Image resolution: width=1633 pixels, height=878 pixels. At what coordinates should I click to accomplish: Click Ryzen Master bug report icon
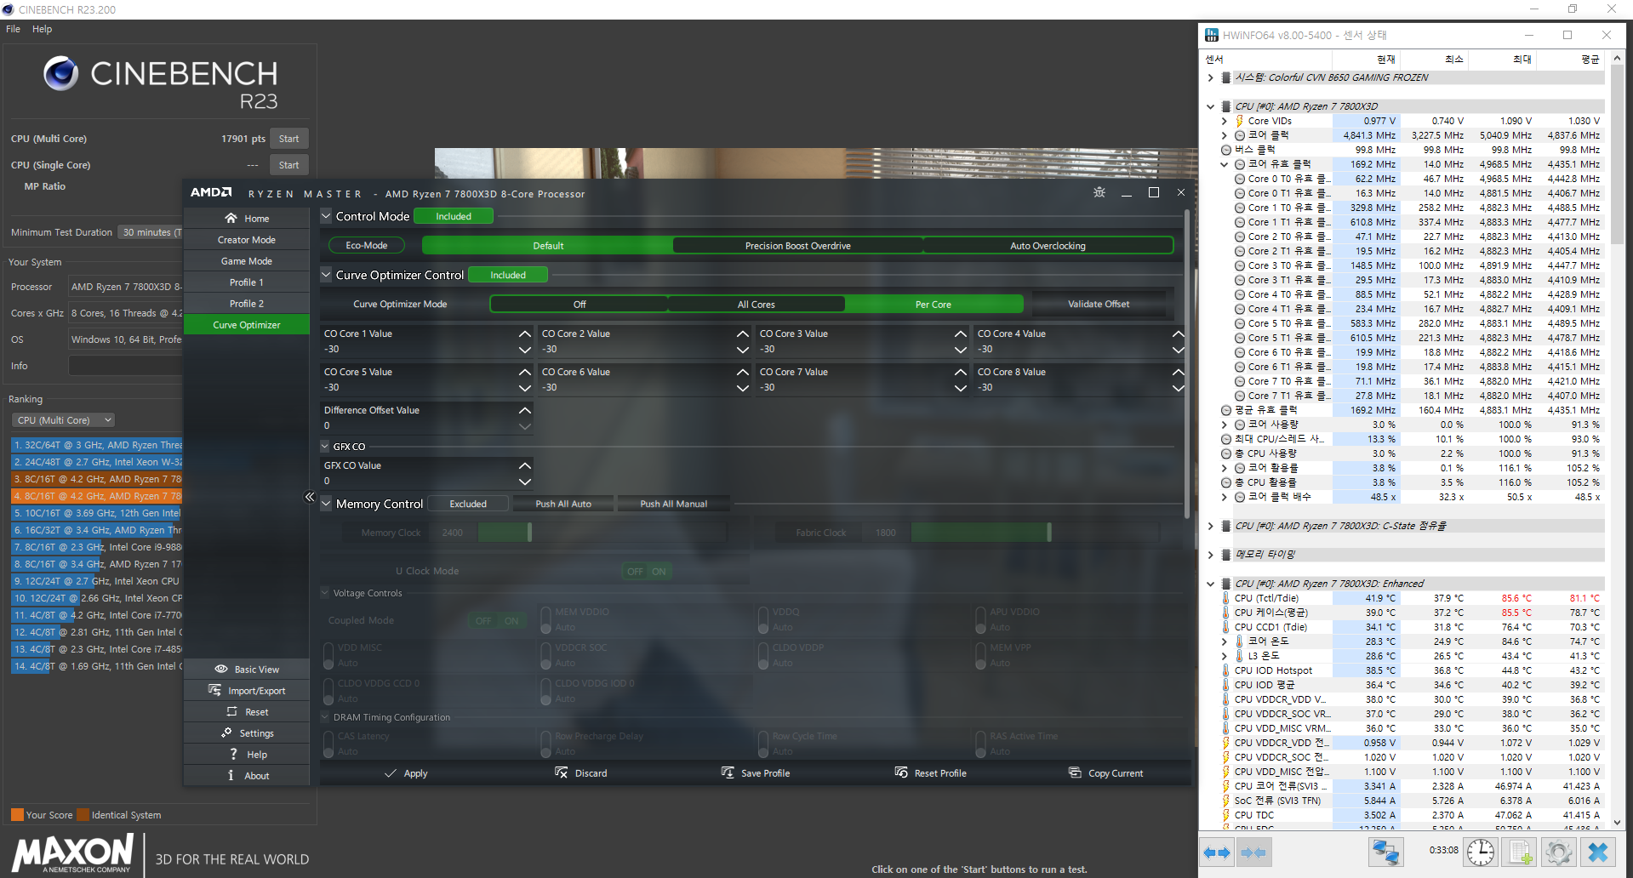tap(1099, 192)
